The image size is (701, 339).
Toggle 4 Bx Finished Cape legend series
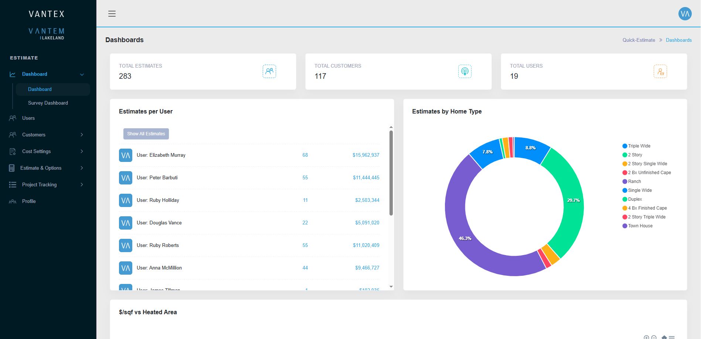click(645, 208)
